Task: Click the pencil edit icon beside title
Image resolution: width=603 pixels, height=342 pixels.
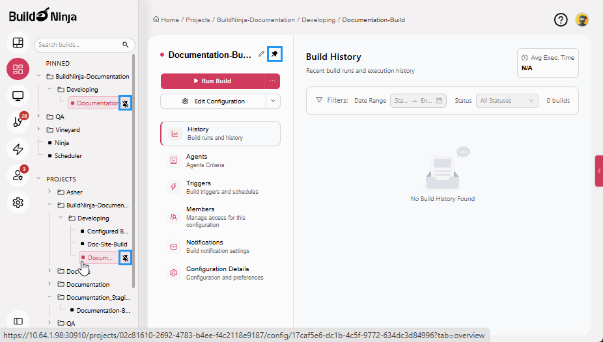Action: (x=262, y=54)
